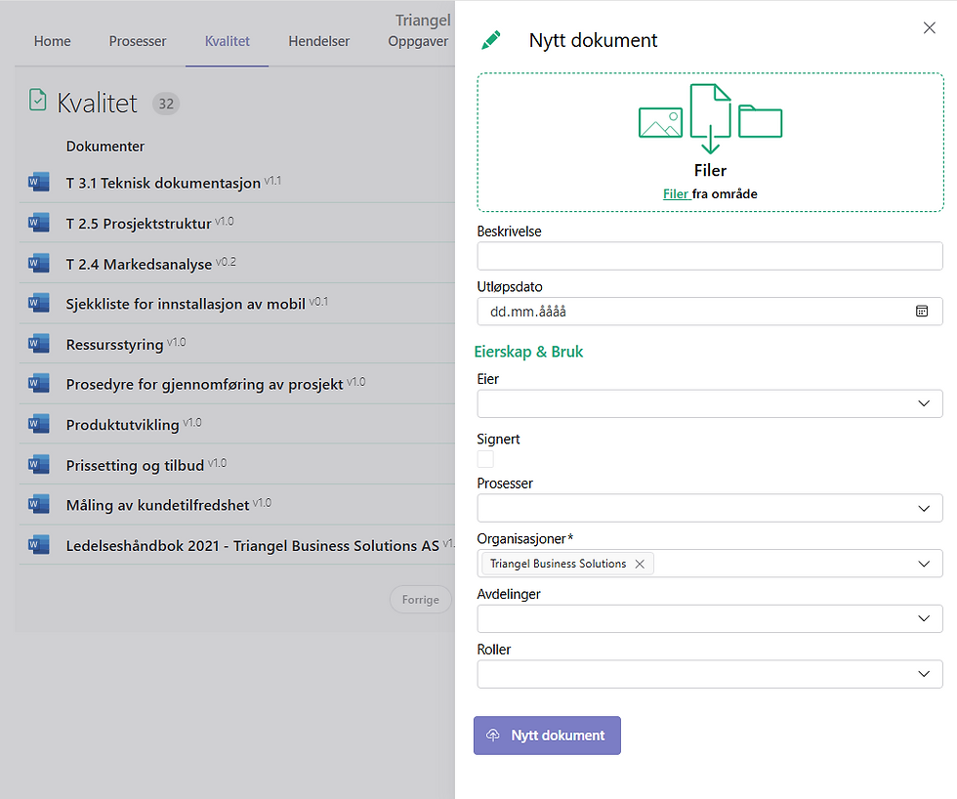Click the Word icon for Ressursstyring

[x=39, y=343]
